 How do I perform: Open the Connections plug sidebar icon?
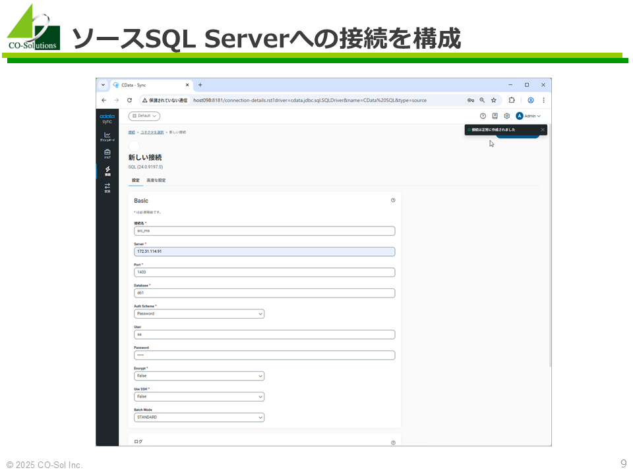pyautogui.click(x=107, y=171)
